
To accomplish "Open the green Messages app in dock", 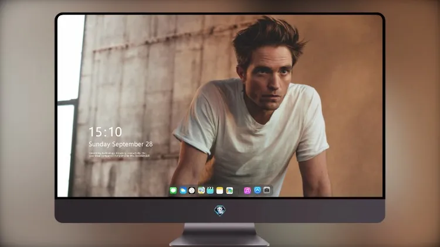I will [x=173, y=190].
